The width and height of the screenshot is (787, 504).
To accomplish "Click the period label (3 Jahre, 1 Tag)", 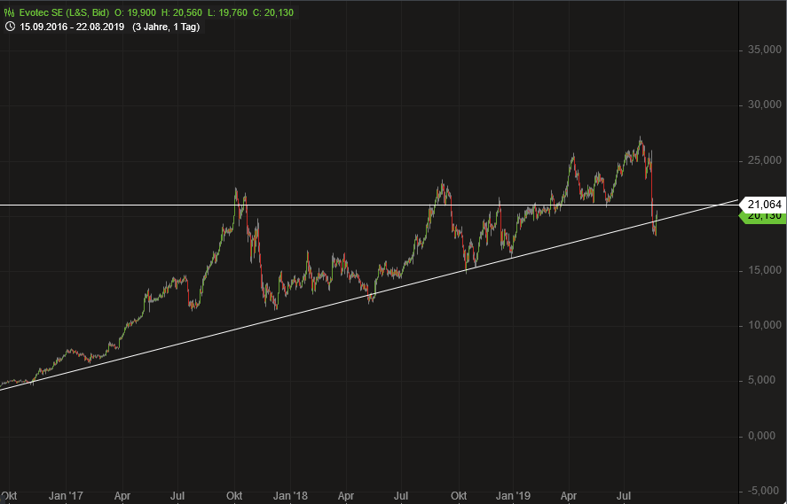I will pos(166,27).
